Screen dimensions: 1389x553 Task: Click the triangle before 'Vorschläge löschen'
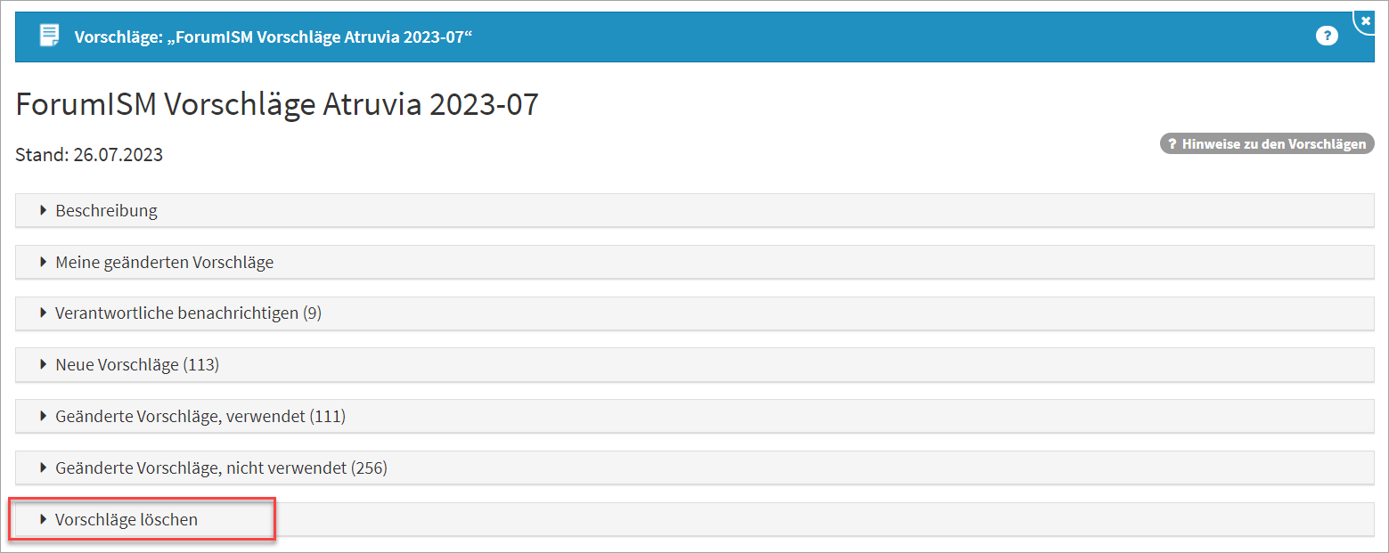click(43, 519)
